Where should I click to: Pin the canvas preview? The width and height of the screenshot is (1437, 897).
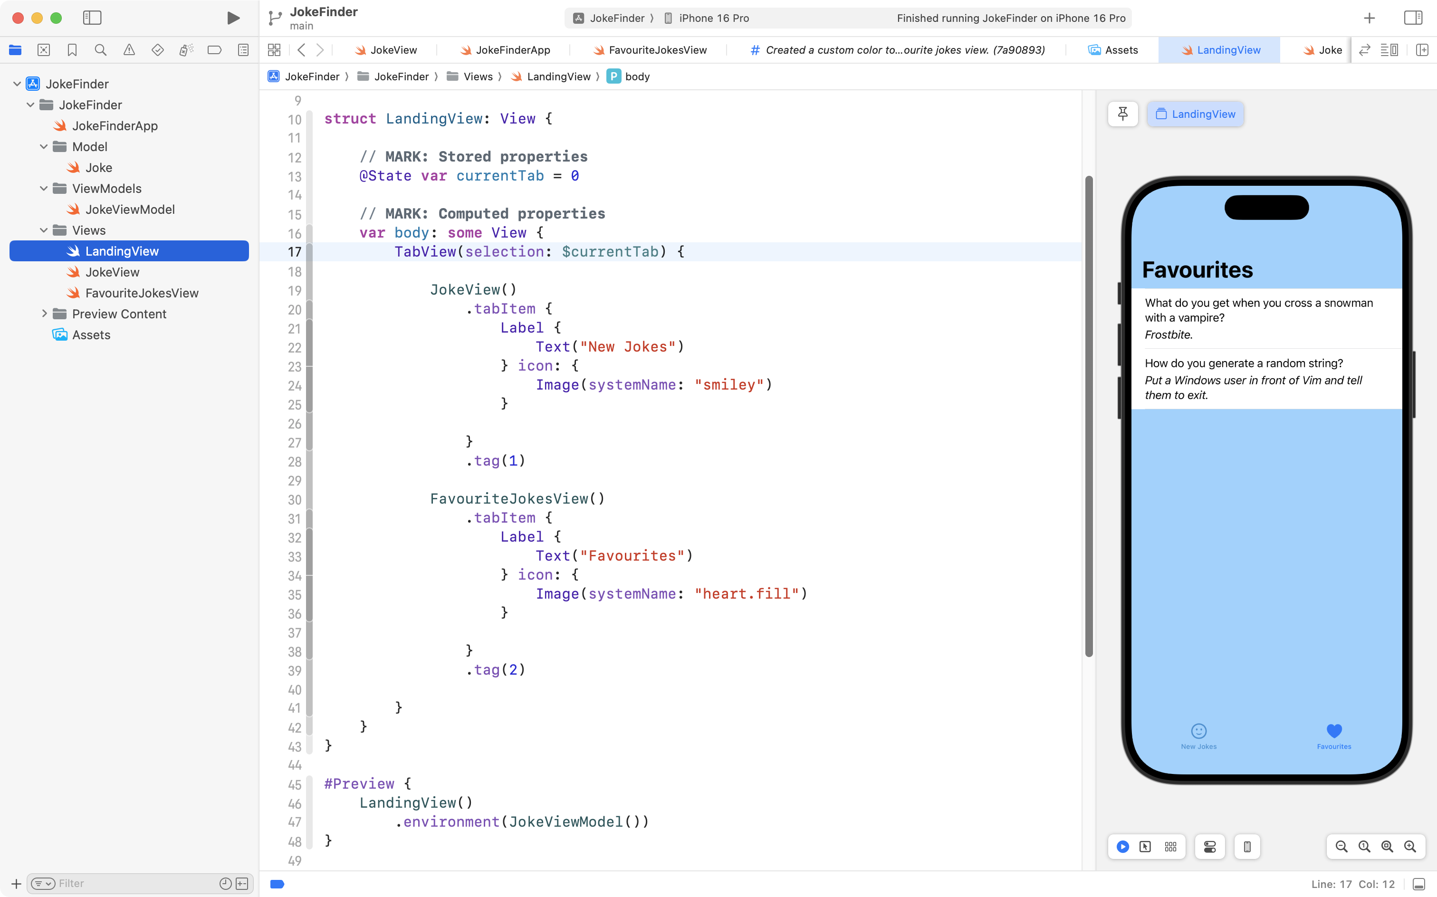(1122, 114)
